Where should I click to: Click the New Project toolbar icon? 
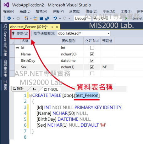click(26, 18)
